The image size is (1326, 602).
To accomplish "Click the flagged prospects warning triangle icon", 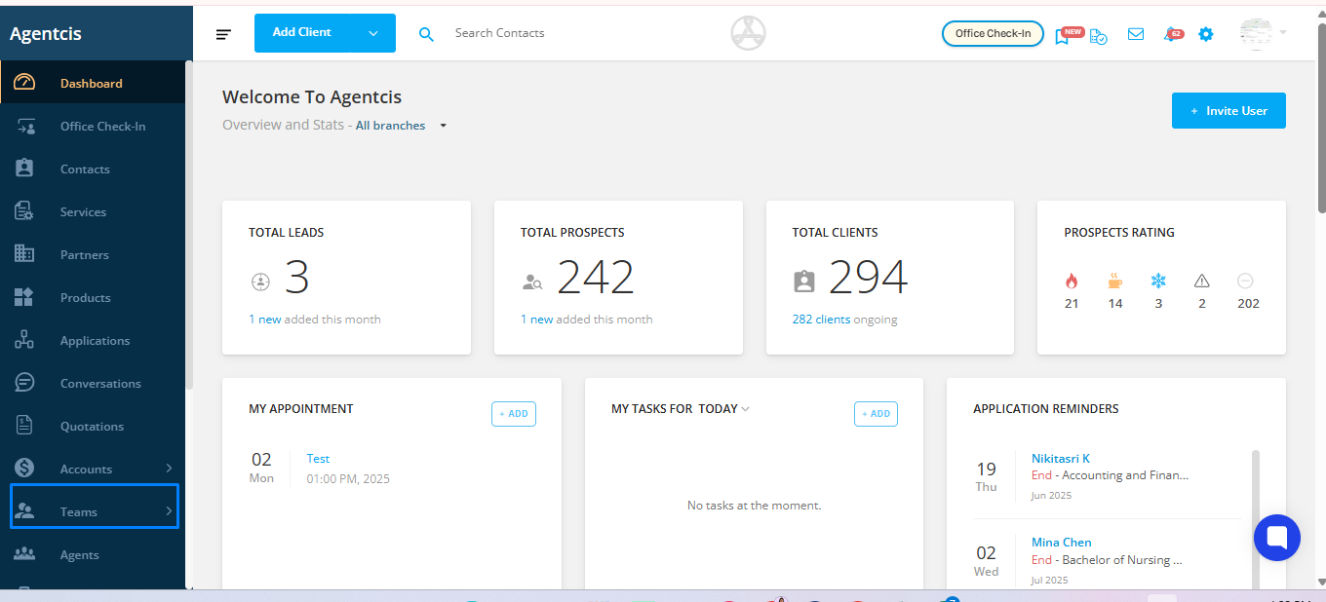I will (x=1201, y=281).
